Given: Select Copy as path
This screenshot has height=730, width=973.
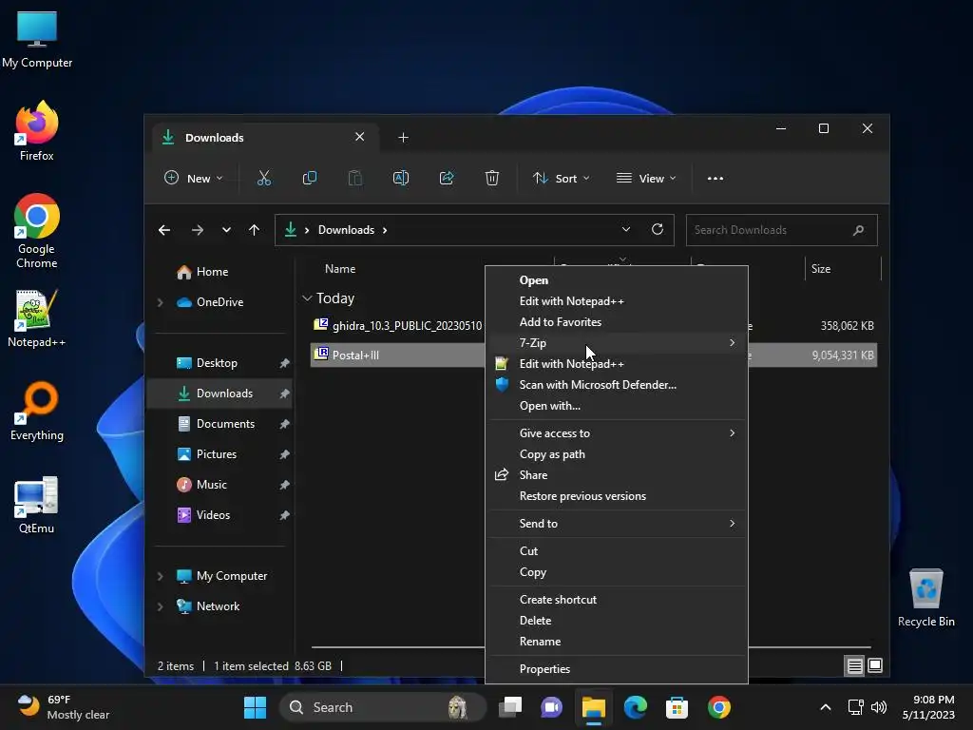Looking at the screenshot, I should coord(616,453).
